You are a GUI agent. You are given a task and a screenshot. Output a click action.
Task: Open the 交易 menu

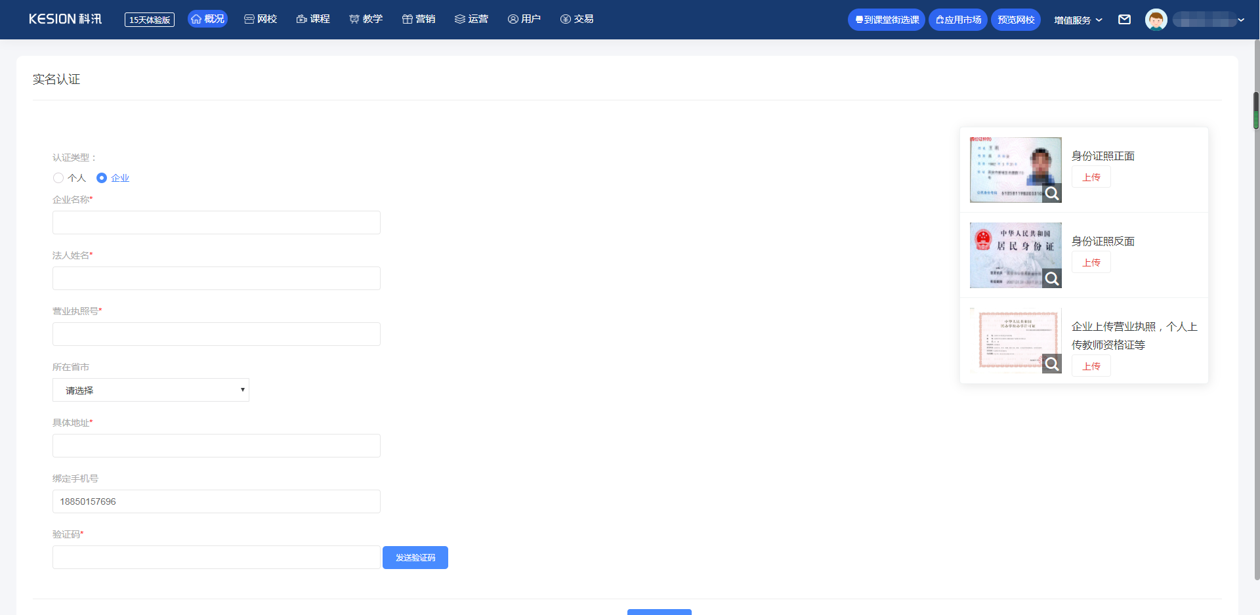(x=577, y=19)
